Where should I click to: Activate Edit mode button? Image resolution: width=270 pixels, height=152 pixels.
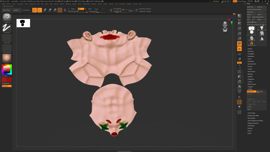[35, 10]
